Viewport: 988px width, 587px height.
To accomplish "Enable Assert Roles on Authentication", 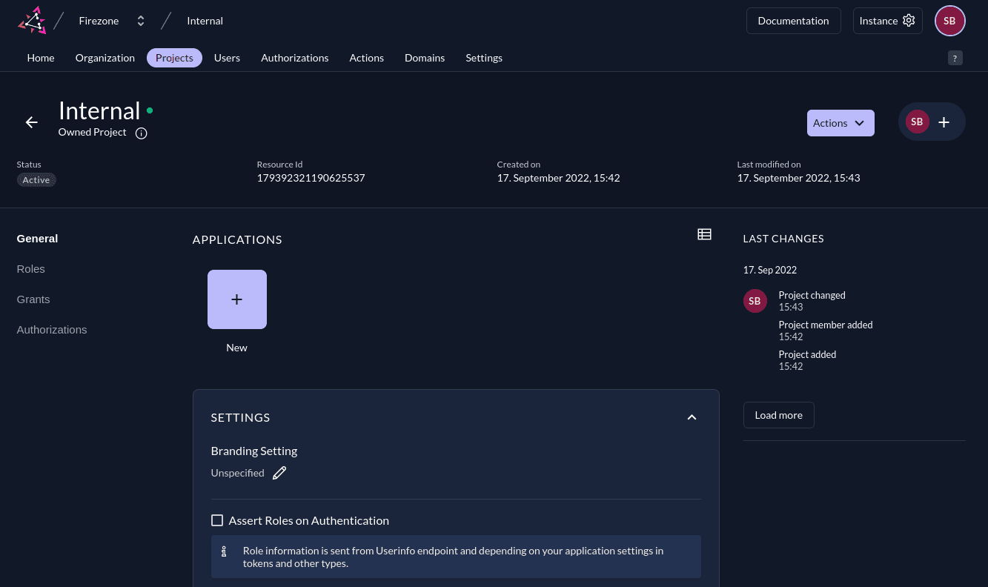I will (x=217, y=520).
